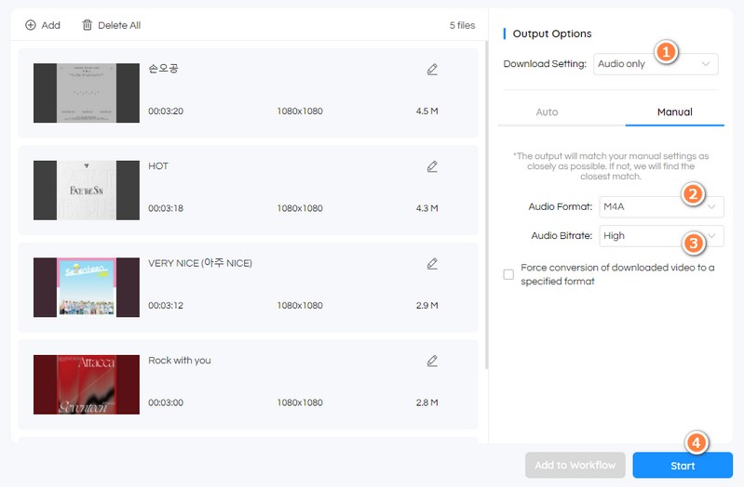
Task: Switch to the Auto tab
Action: click(547, 112)
